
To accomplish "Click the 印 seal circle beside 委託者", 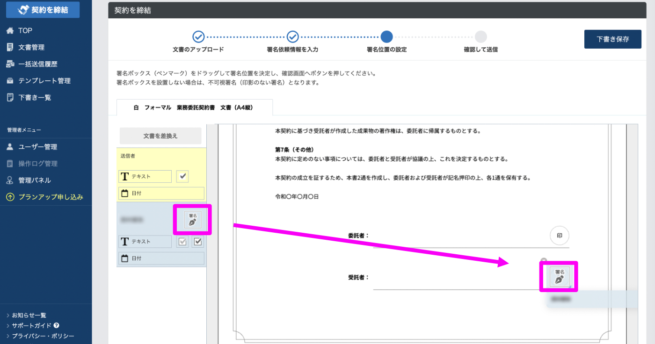I will pyautogui.click(x=559, y=236).
